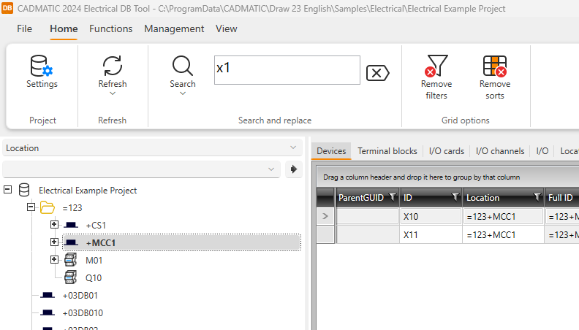This screenshot has height=330, width=579.
Task: Open filter on ParentGUID column
Action: [393, 198]
